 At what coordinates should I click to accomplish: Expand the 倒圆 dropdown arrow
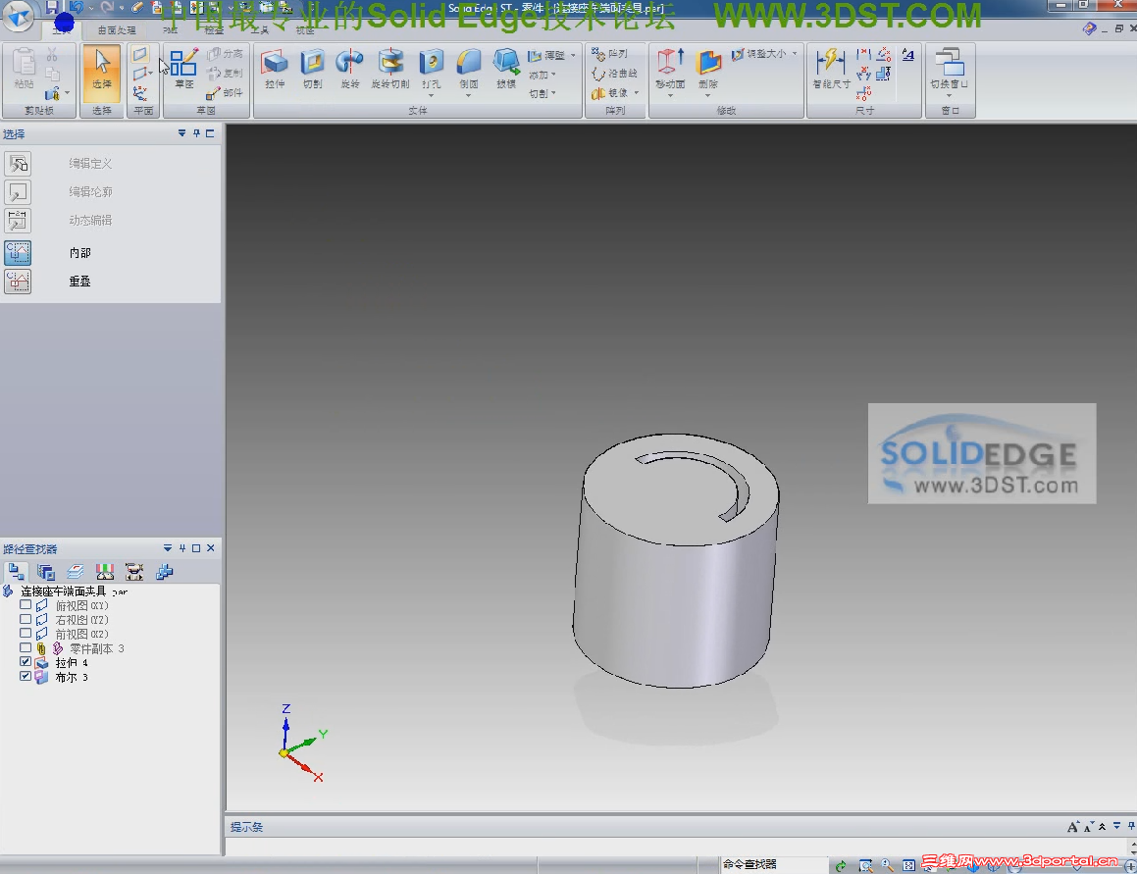[468, 96]
